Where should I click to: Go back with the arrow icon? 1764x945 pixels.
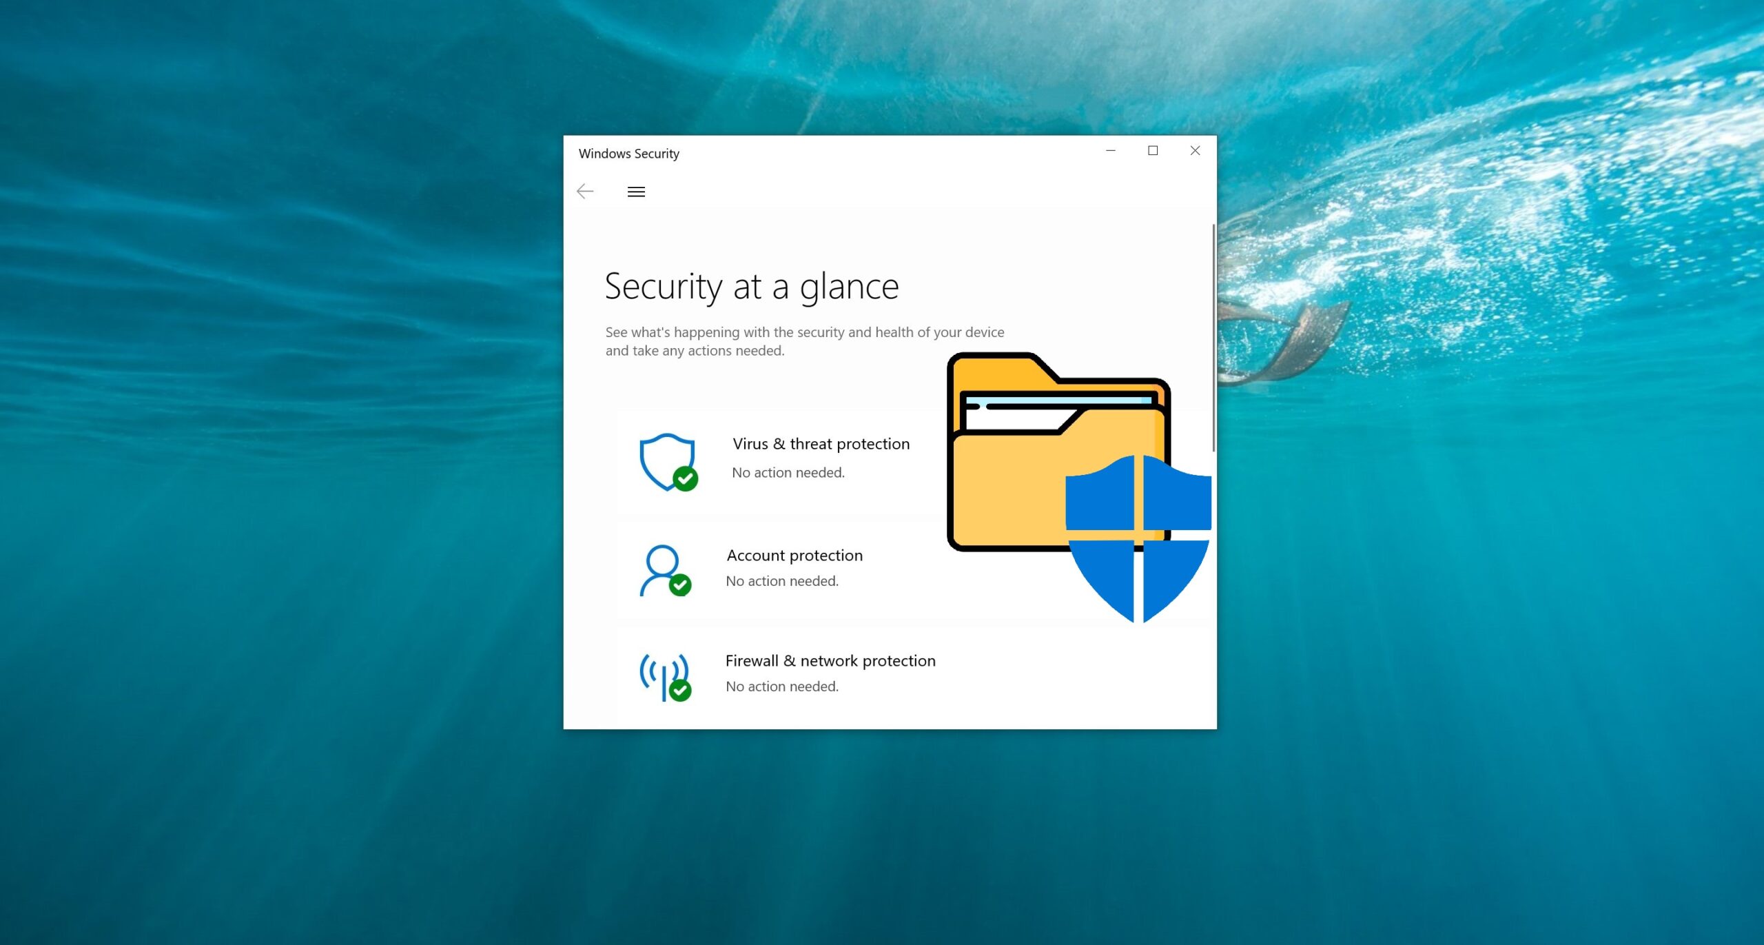tap(585, 191)
